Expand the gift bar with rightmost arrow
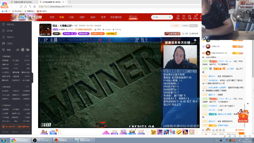The height and width of the screenshot is (143, 254). pyautogui.click(x=197, y=132)
